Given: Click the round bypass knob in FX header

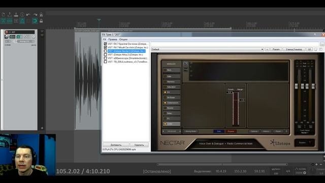Looking at the screenshot, I should tap(315, 49).
